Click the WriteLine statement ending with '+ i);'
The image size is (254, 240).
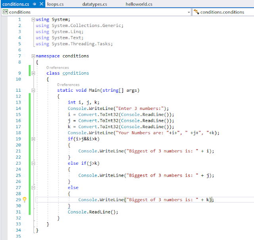(x=146, y=151)
